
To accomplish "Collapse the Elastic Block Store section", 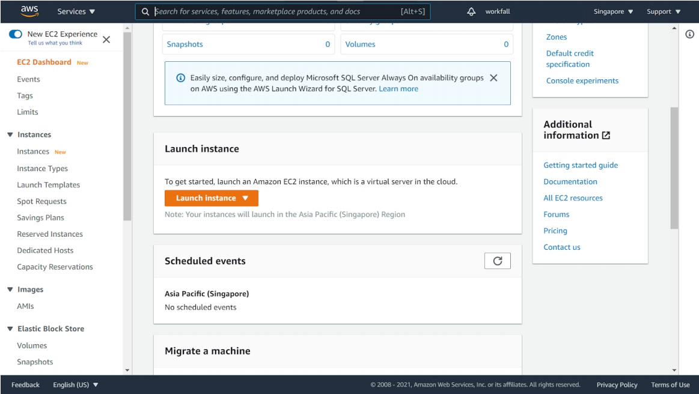I will point(10,329).
